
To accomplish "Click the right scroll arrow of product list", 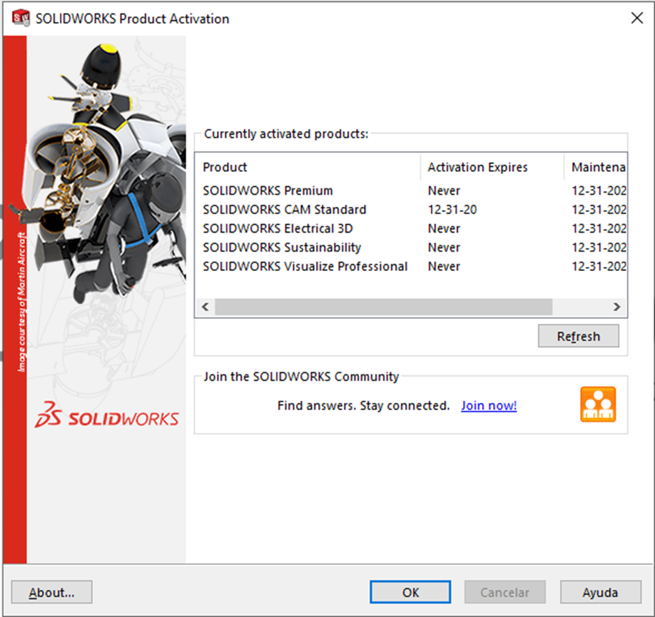I will click(616, 307).
